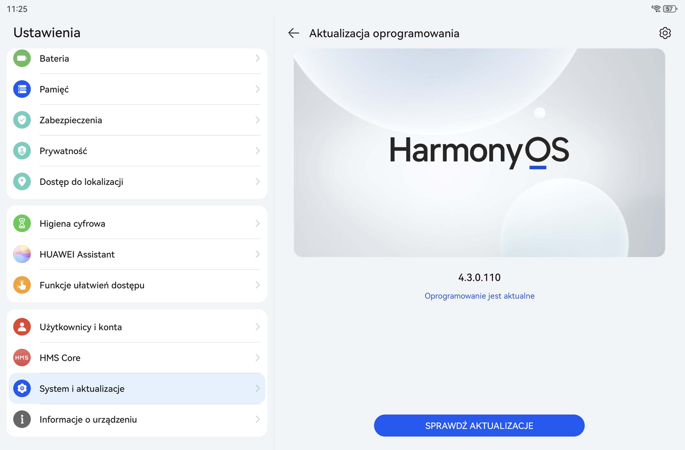The image size is (685, 450).
Task: Expand the Użytkownicy i konta chevron
Action: click(x=257, y=327)
